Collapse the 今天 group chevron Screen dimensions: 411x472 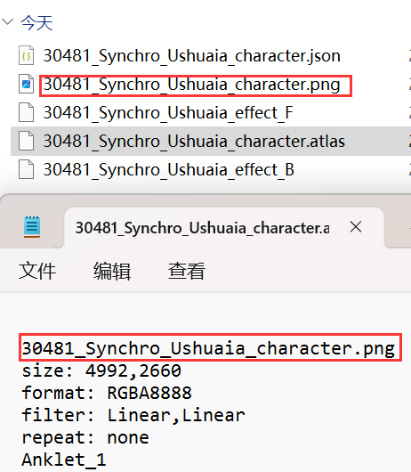coord(7,21)
